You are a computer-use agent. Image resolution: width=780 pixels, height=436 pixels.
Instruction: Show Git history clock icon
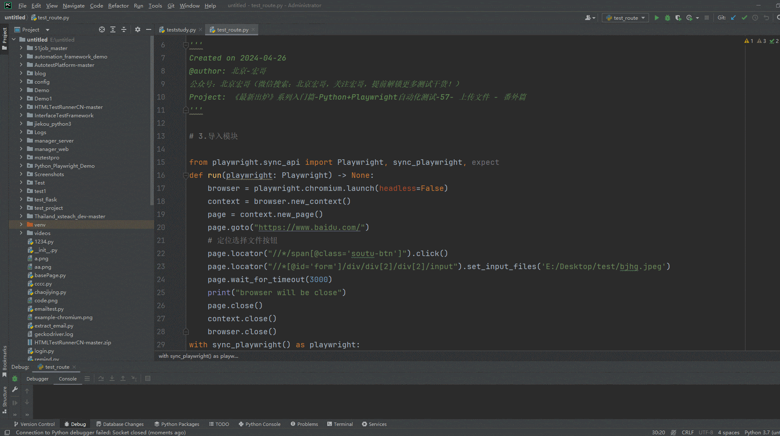[x=755, y=18]
